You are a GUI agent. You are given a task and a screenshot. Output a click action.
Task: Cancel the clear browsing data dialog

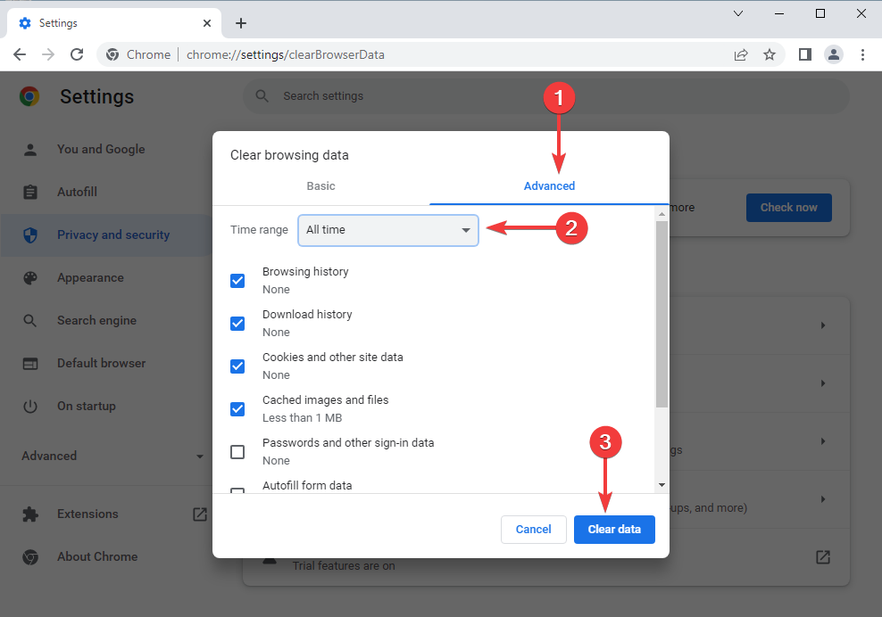[x=533, y=530]
